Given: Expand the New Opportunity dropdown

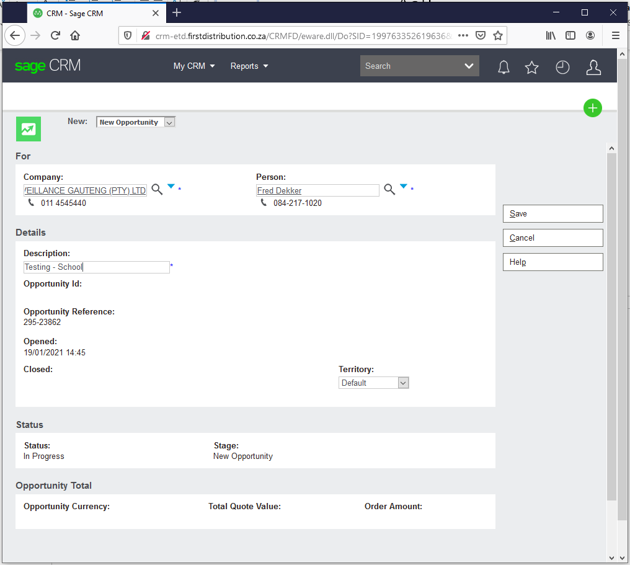Looking at the screenshot, I should (169, 123).
